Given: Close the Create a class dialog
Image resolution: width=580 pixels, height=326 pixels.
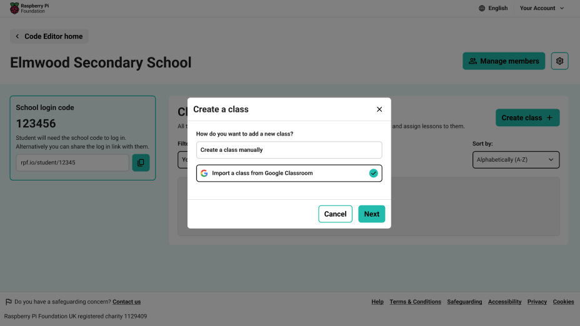Looking at the screenshot, I should (x=379, y=109).
